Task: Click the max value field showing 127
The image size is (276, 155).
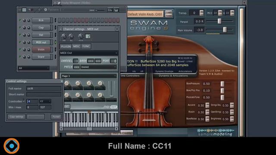Action: pos(45,107)
